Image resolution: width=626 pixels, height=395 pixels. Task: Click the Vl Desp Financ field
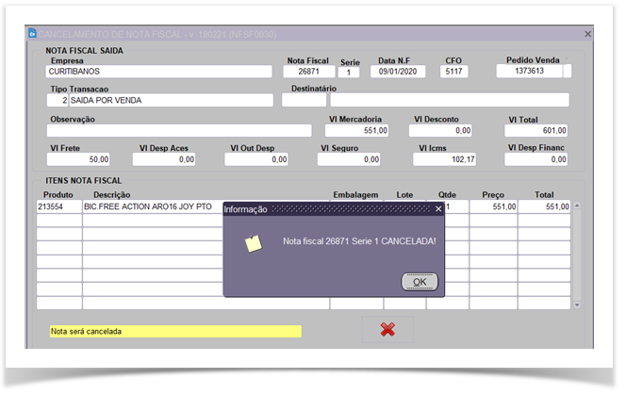(535, 159)
